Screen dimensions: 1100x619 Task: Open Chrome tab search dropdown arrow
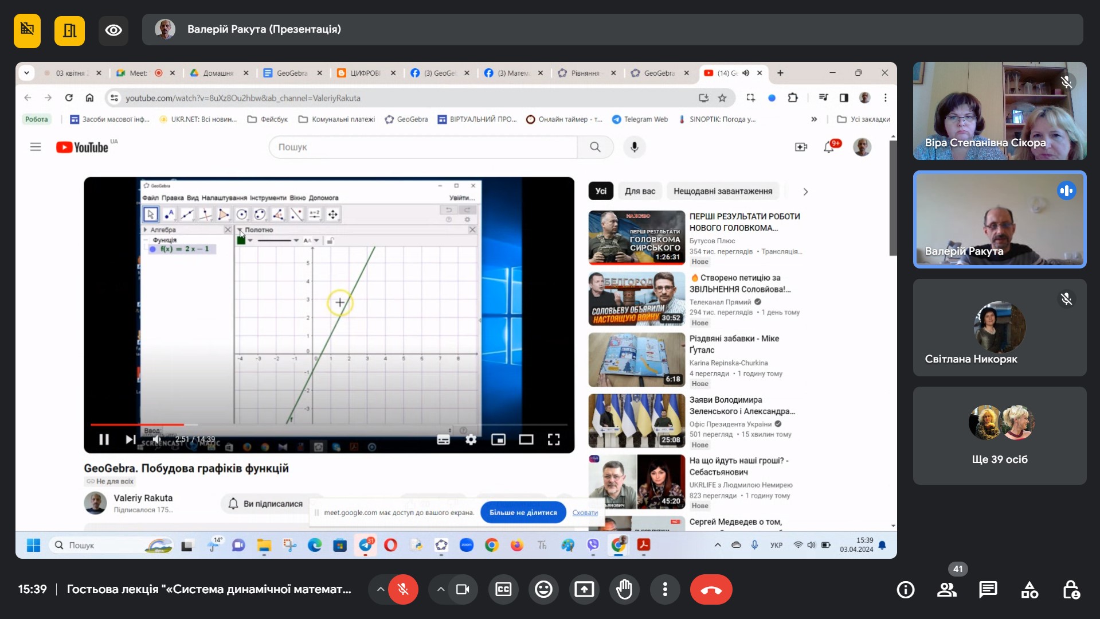tap(26, 73)
